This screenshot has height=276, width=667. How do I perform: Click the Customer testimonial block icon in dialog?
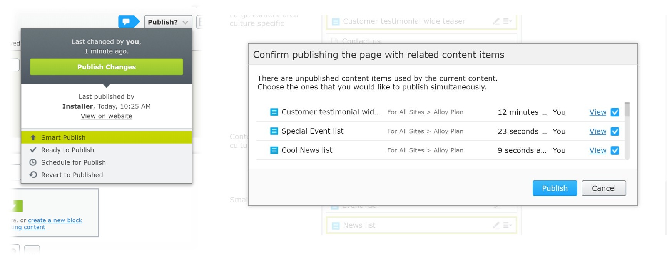274,112
